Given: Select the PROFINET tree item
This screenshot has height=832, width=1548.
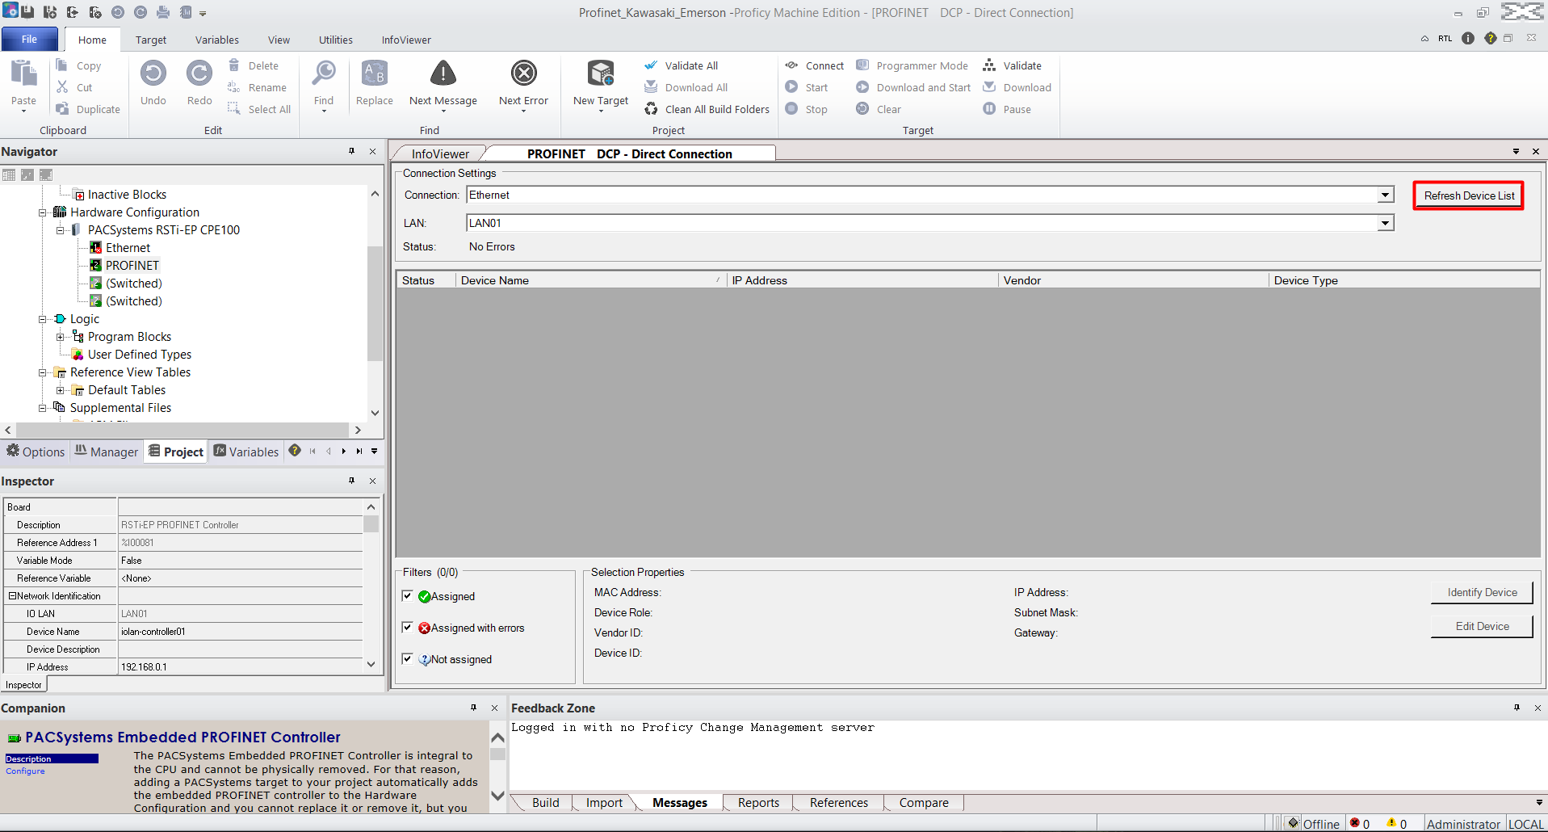Looking at the screenshot, I should pyautogui.click(x=132, y=266).
